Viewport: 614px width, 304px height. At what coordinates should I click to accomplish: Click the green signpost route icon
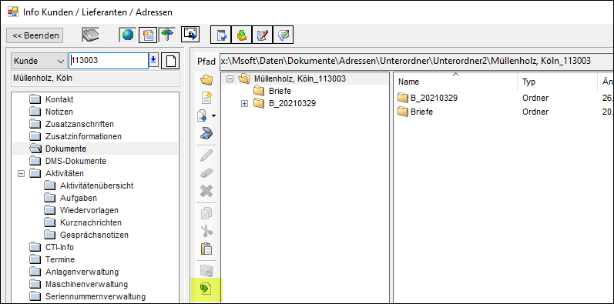coord(167,35)
